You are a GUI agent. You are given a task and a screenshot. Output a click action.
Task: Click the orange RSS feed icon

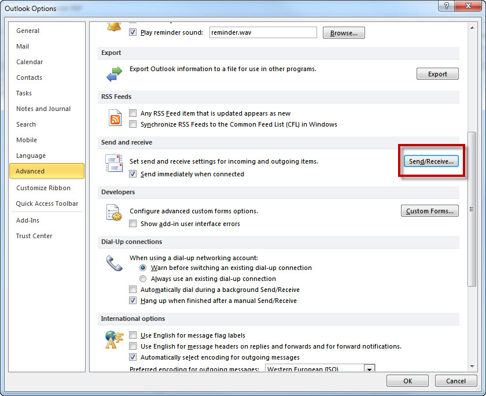click(x=115, y=118)
